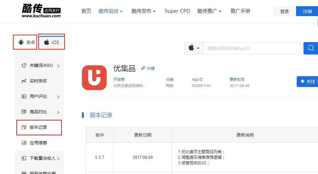The width and height of the screenshot is (318, 174).
Task: Click the 分类 label
Action: click(170, 79)
